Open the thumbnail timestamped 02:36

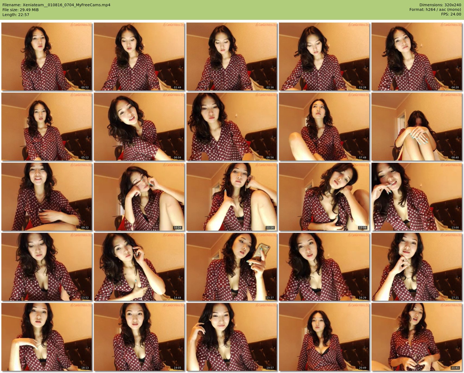click(x=232, y=57)
